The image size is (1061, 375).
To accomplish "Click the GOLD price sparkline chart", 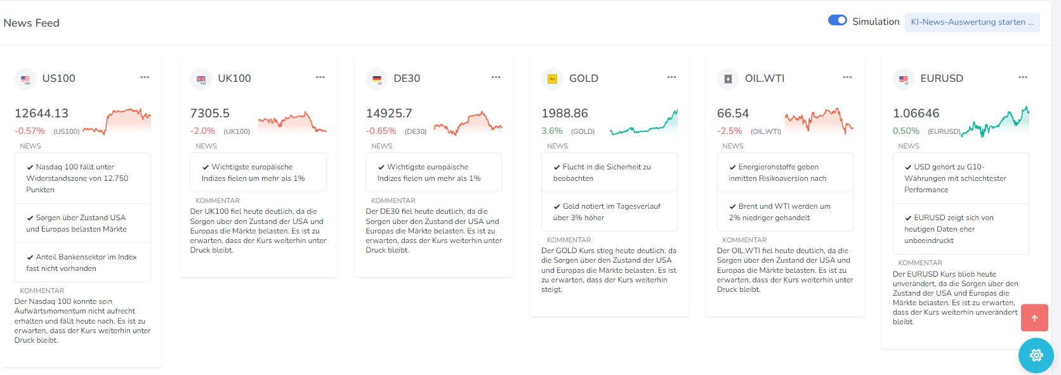I will (643, 122).
